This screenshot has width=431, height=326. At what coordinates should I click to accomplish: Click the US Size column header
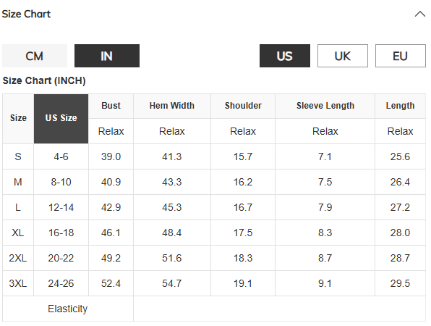coord(61,119)
